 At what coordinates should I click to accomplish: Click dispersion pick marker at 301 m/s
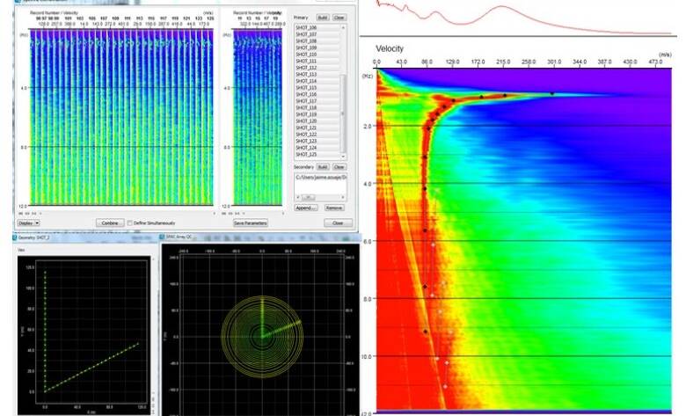(552, 93)
